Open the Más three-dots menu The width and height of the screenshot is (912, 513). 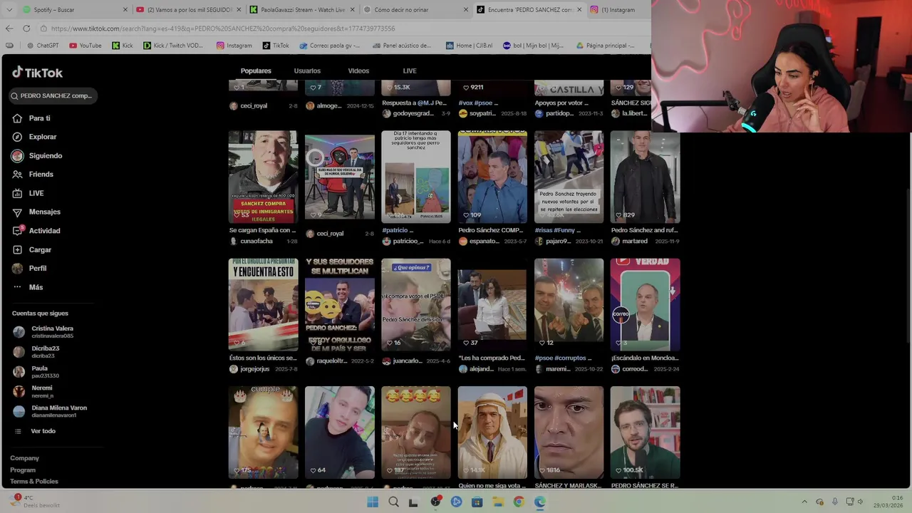[17, 287]
